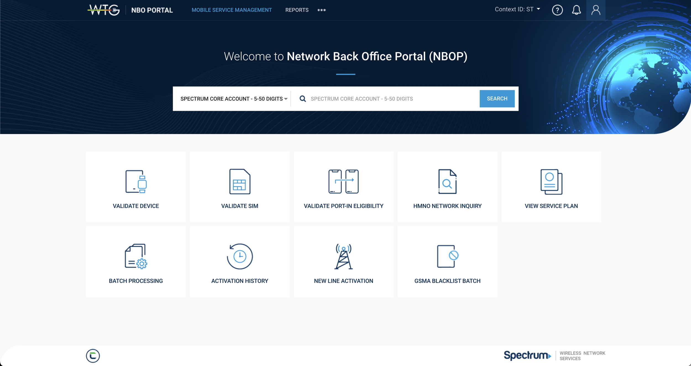Screen dimensions: 691x366
Task: Click the help question mark icon
Action: (x=557, y=10)
